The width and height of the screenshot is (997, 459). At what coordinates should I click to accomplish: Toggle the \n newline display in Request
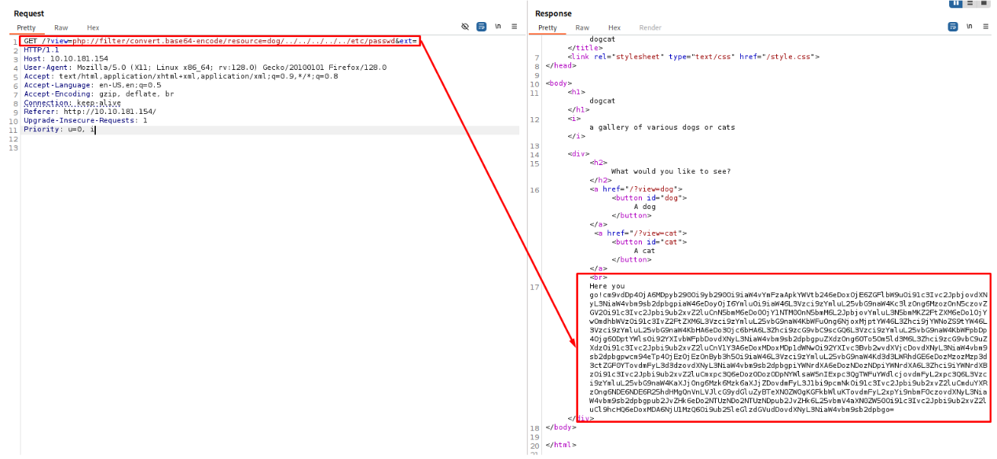[498, 26]
